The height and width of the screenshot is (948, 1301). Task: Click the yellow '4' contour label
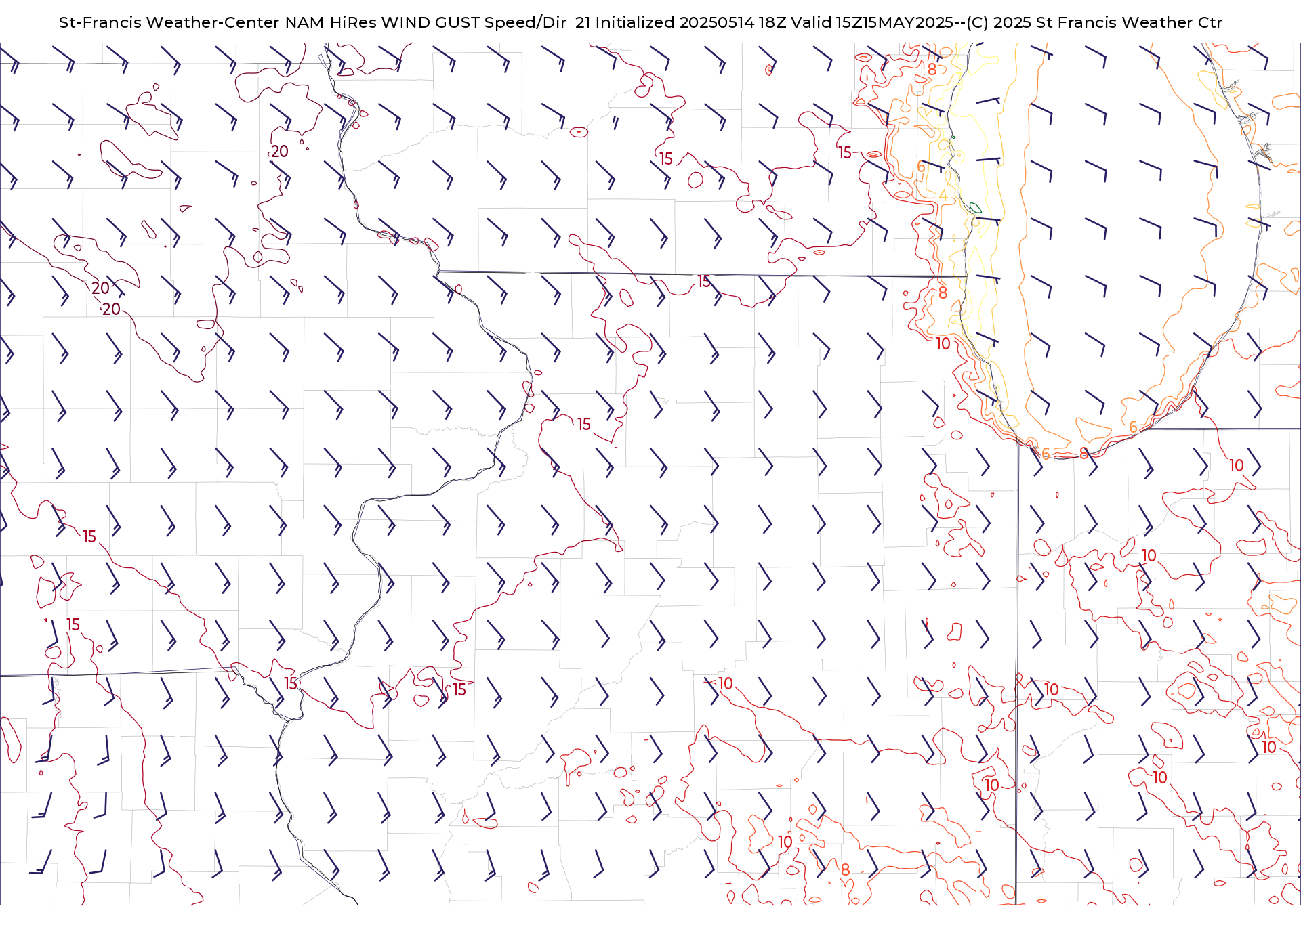943,196
